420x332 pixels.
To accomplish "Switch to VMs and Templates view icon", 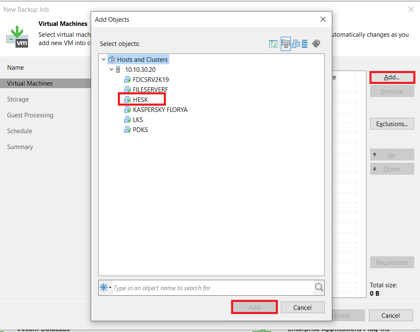I will tap(296, 44).
